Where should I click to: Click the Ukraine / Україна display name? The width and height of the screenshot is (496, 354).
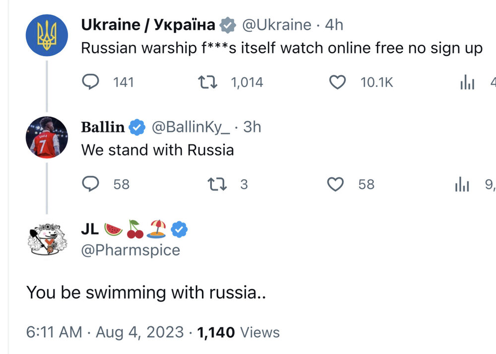pos(148,25)
